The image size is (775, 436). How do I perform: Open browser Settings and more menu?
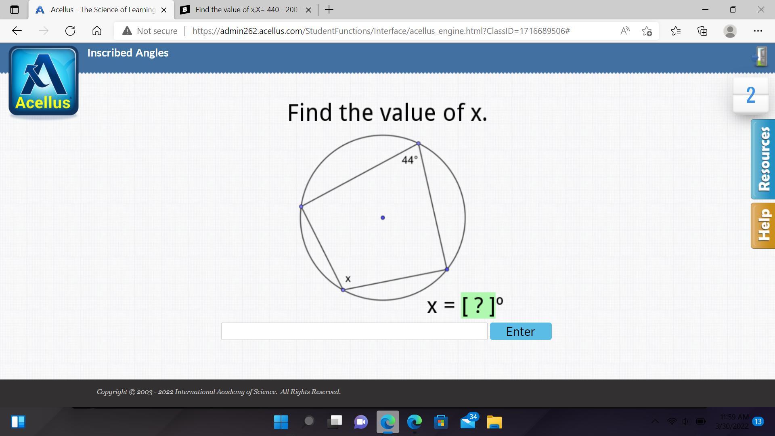pos(758,31)
